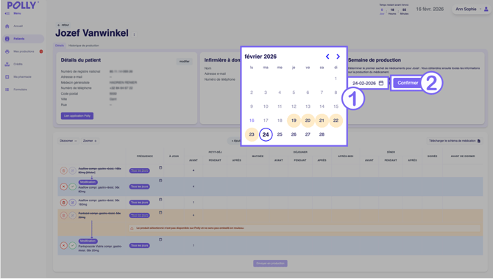Delete the Asaflow 56x 160mg row
Image resolution: width=493 pixels, height=279 pixels.
(x=63, y=203)
